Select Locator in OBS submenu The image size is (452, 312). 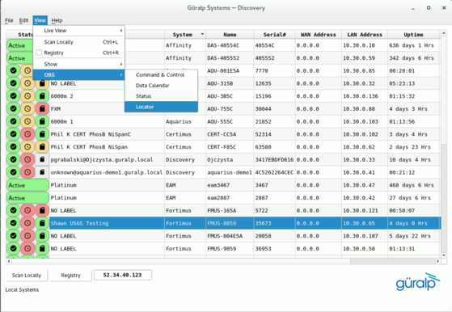click(x=161, y=107)
